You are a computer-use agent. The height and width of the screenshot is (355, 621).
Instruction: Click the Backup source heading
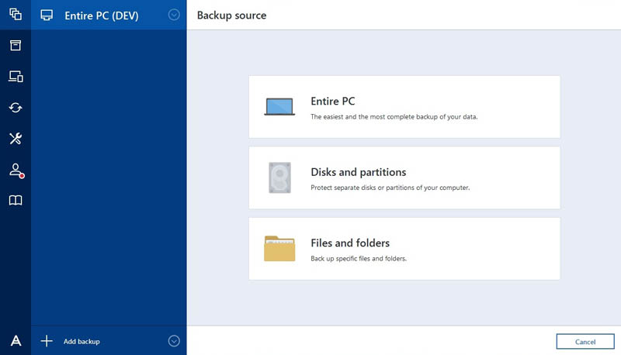(x=231, y=16)
